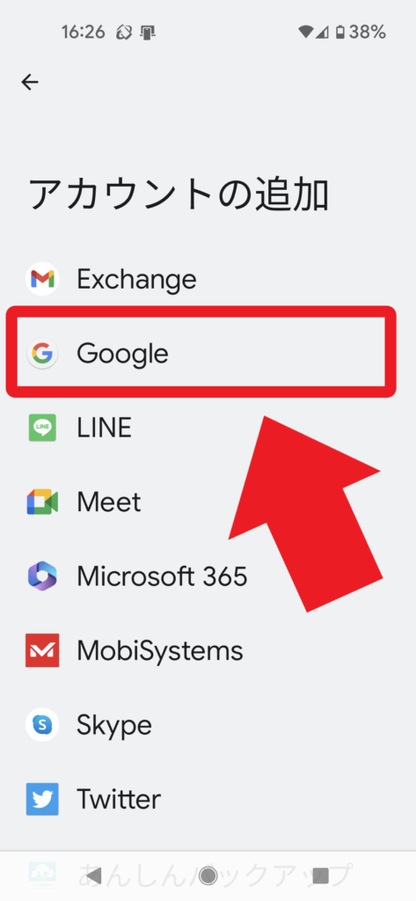Tap the back arrow icon
The width and height of the screenshot is (416, 901).
point(30,83)
